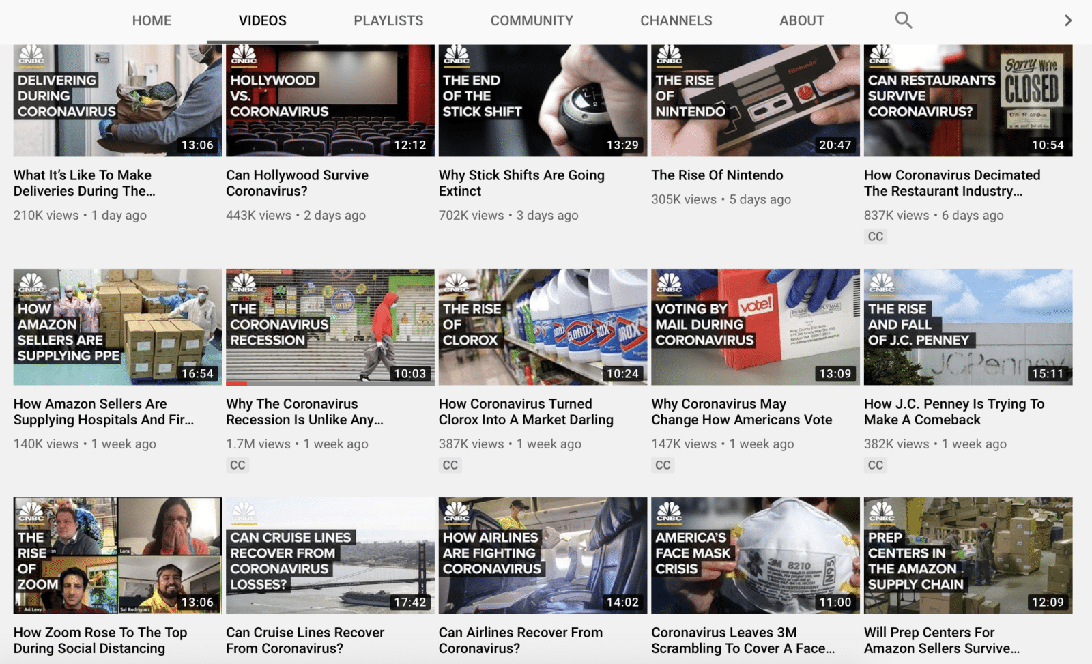Open the Delivering During Coronavirus video thumbnail
The width and height of the screenshot is (1092, 664).
click(117, 100)
